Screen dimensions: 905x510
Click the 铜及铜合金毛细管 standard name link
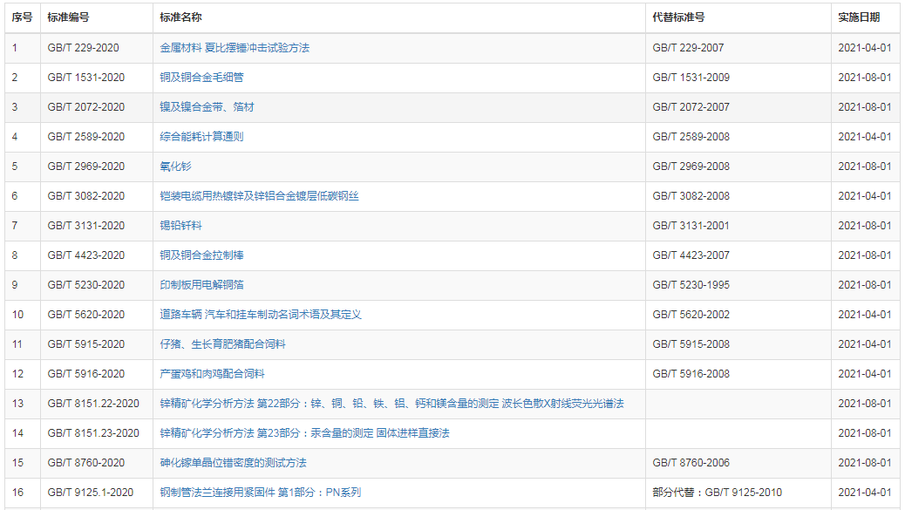(x=201, y=78)
